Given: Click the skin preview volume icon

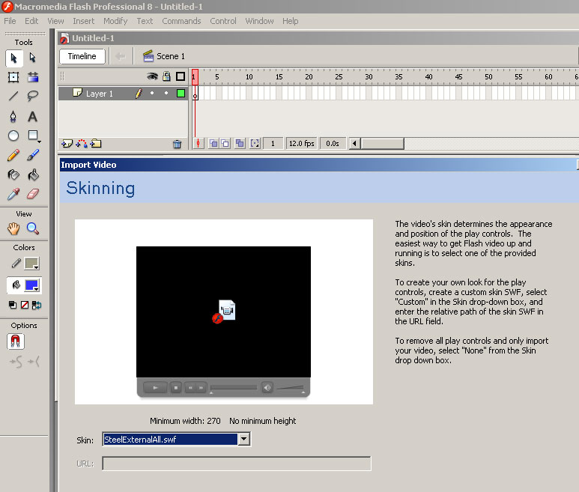Looking at the screenshot, I should click(x=267, y=388).
